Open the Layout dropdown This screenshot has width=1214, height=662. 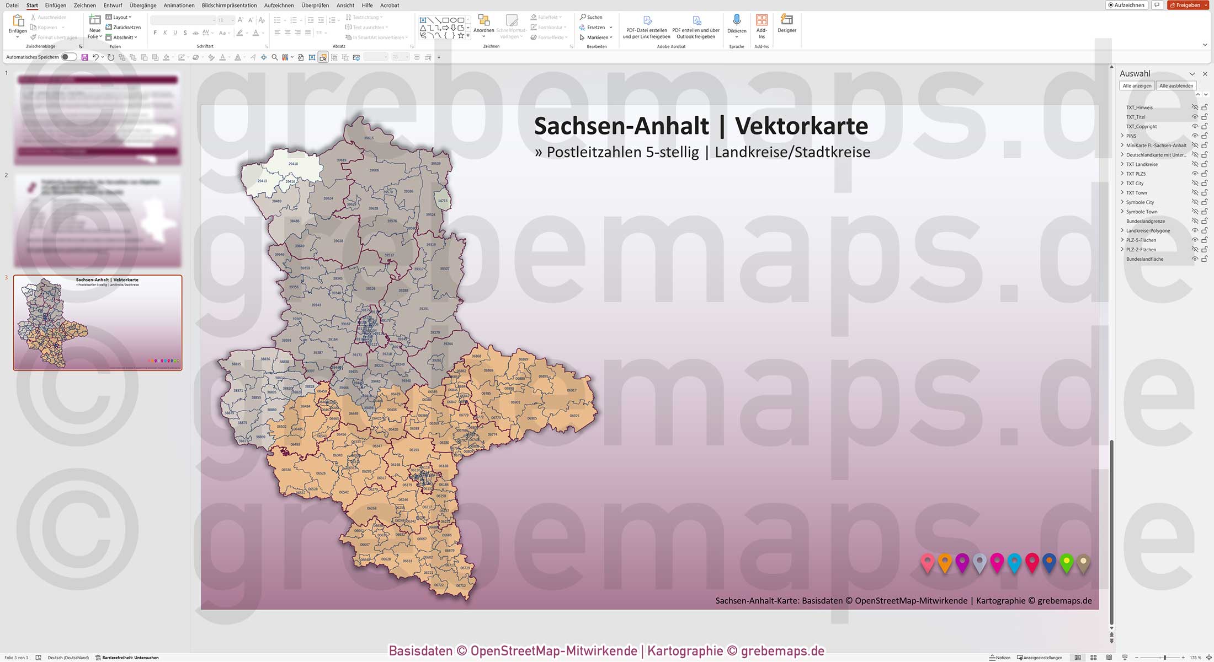(x=120, y=17)
